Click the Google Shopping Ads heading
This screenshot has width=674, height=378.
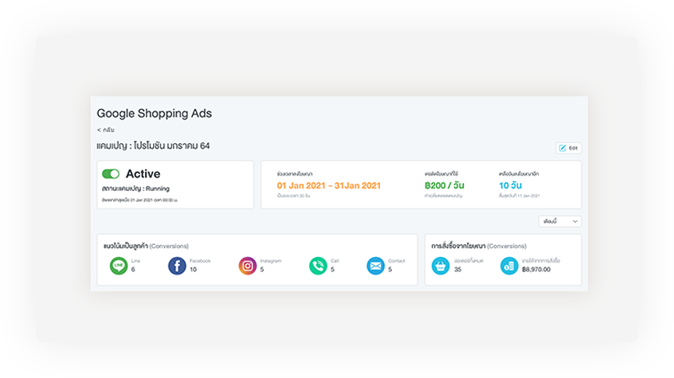coord(155,113)
